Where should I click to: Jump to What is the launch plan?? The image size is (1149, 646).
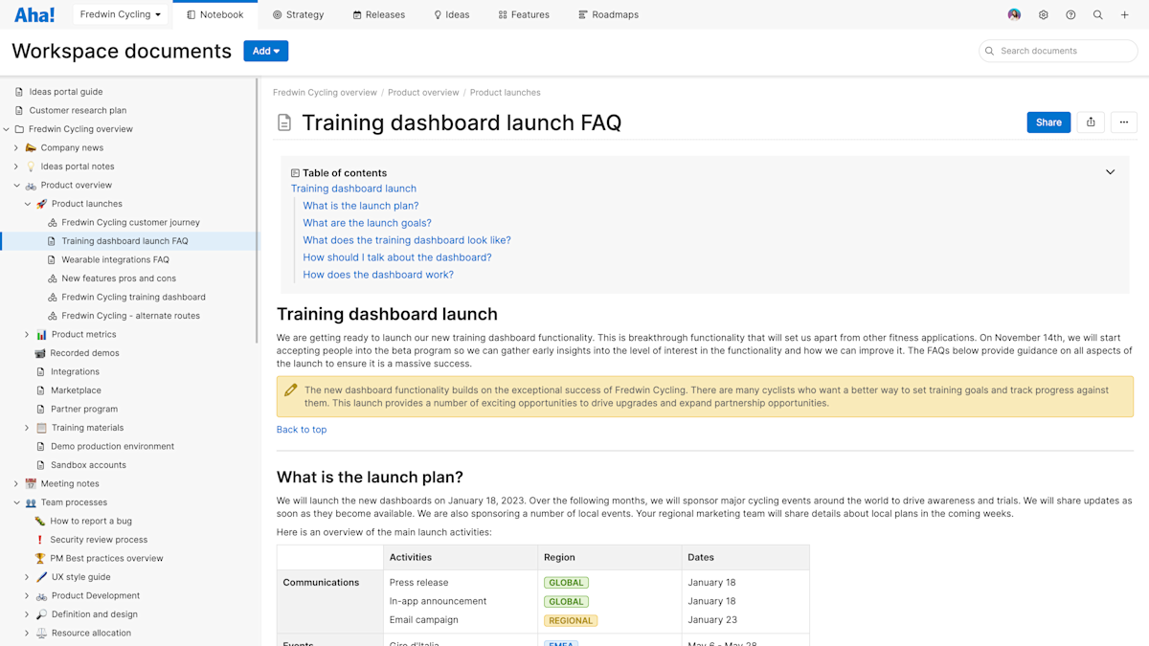(361, 206)
